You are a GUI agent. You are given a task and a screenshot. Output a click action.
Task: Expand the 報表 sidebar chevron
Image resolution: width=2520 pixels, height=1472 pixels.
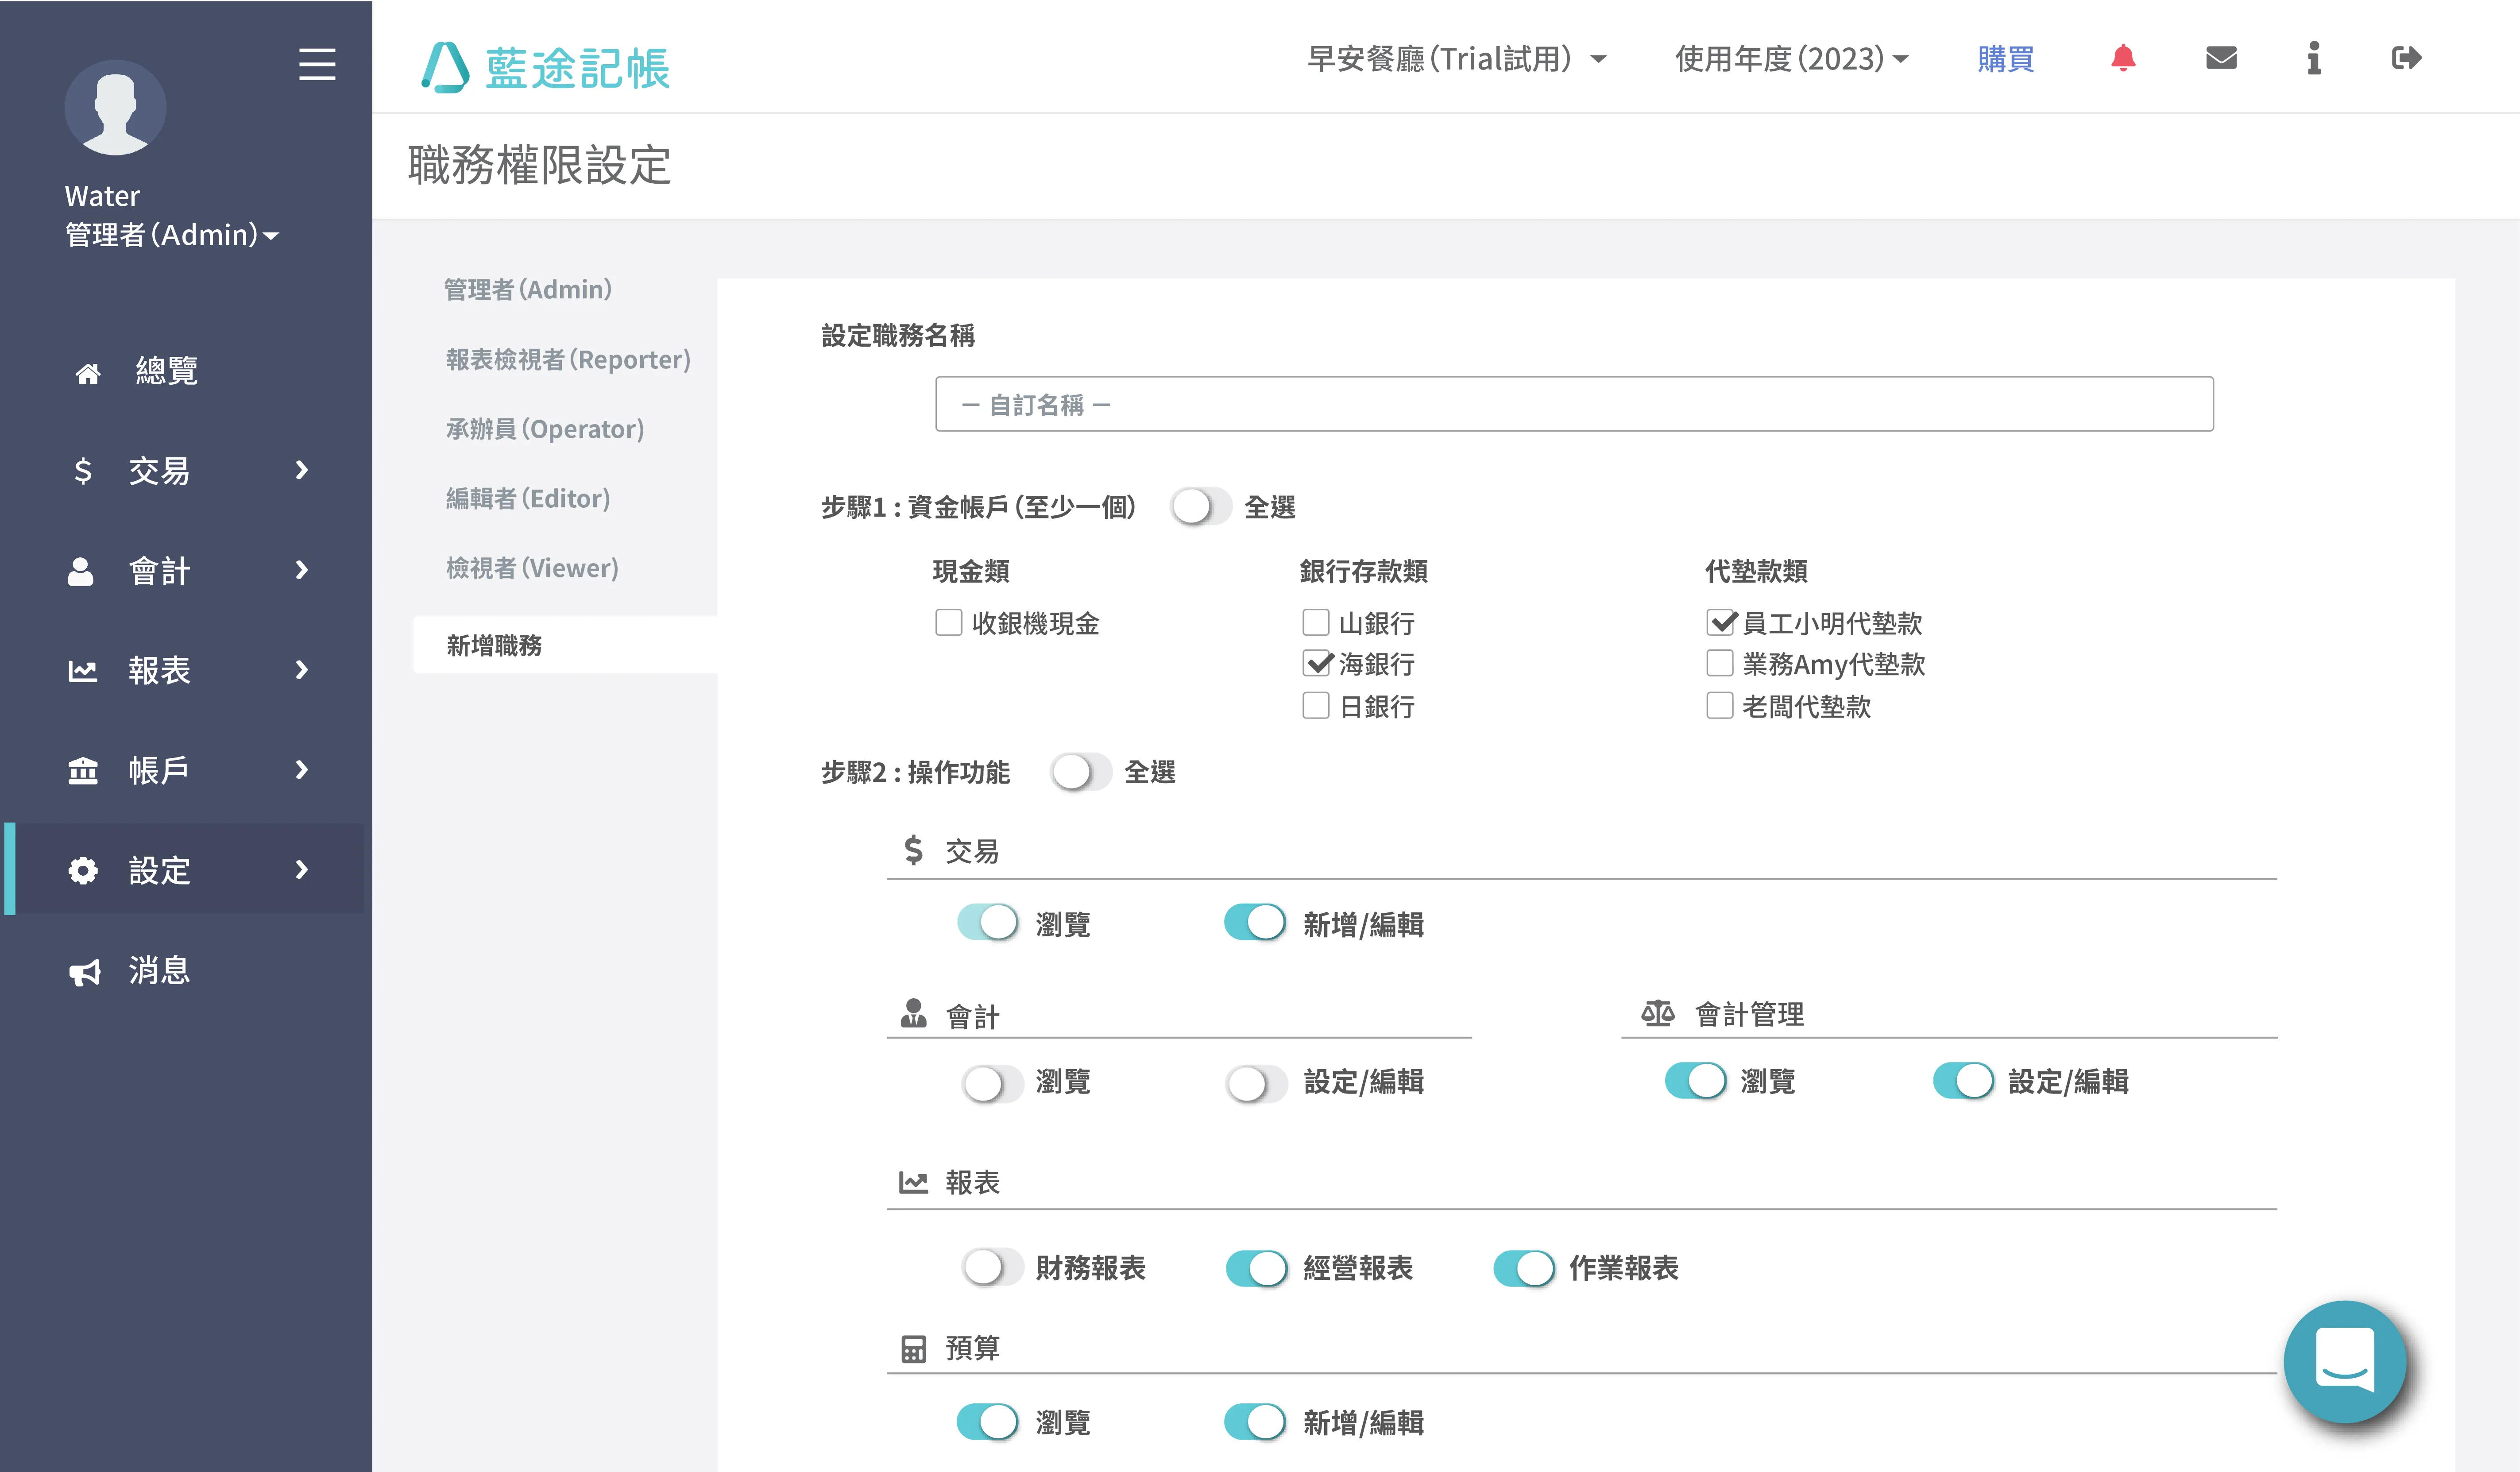point(302,670)
